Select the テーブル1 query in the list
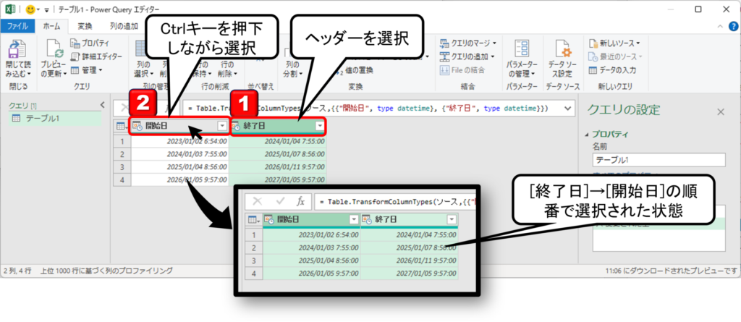741x322 pixels. (55, 118)
